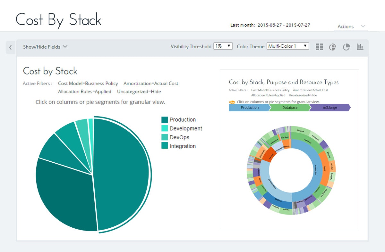The width and height of the screenshot is (385, 252).
Task: Select the m3.large breadcrumb arrow
Action: (x=330, y=108)
